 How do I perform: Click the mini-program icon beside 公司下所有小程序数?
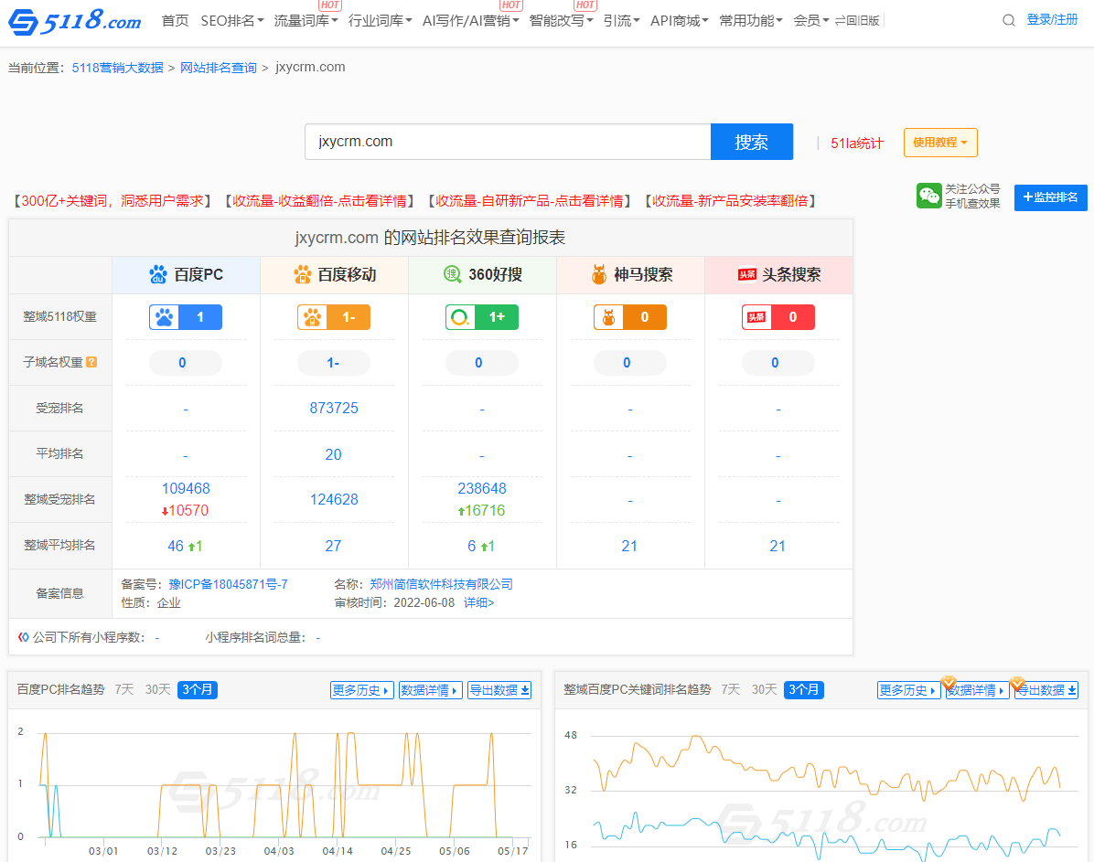pos(23,637)
